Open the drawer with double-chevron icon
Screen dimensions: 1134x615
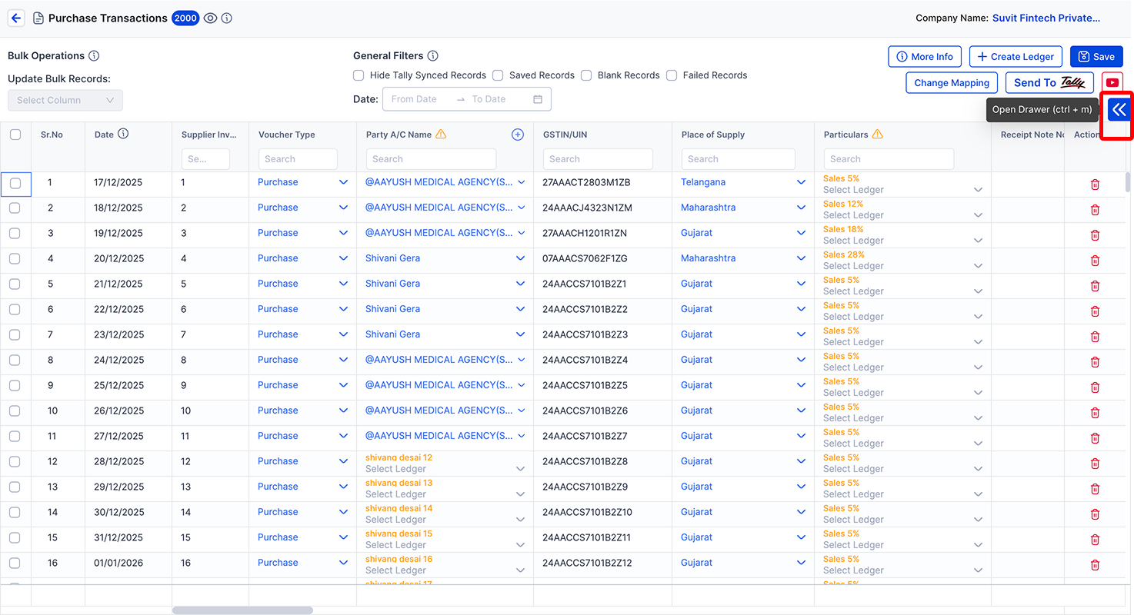[x=1119, y=110]
